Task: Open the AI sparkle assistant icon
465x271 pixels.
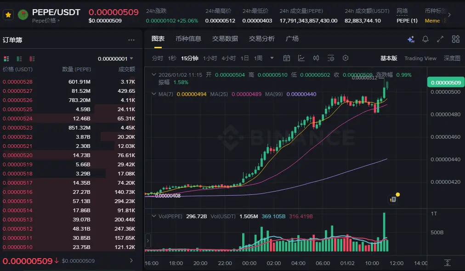Action: click(x=411, y=39)
